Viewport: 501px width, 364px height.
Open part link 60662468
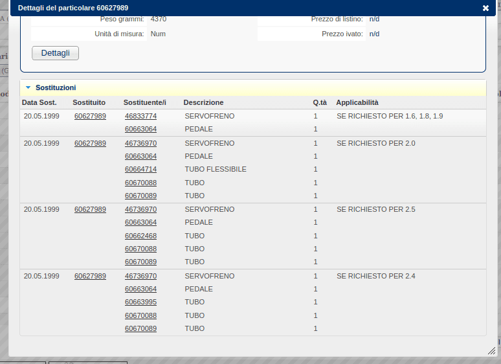[140, 236]
